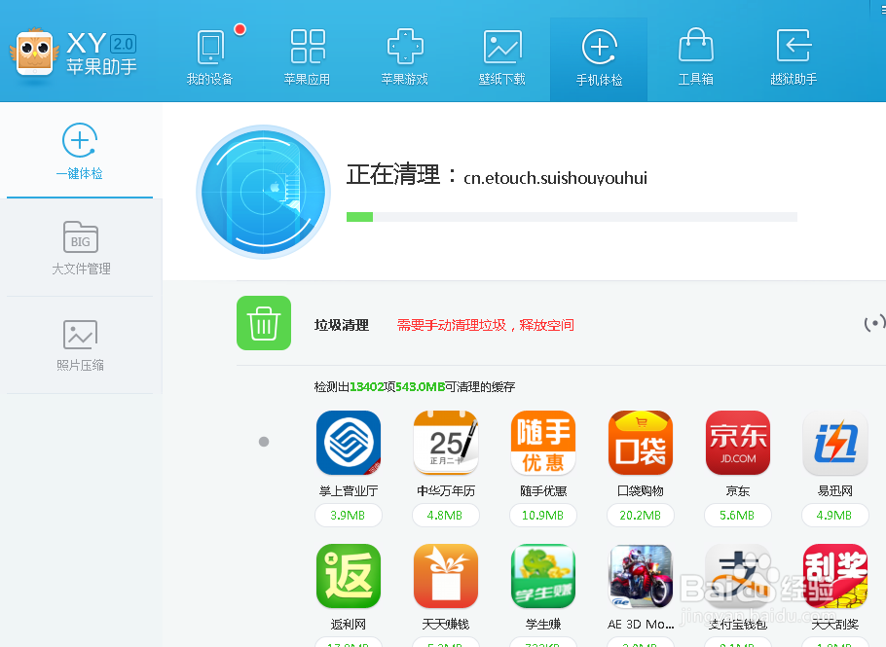Open 大文件管理 (Big File Management) in sidebar

point(80,248)
